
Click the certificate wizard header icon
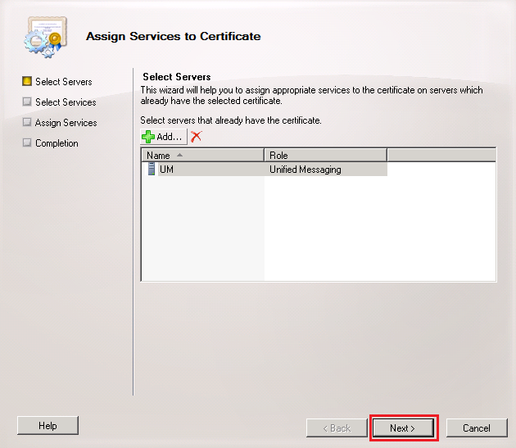45,37
